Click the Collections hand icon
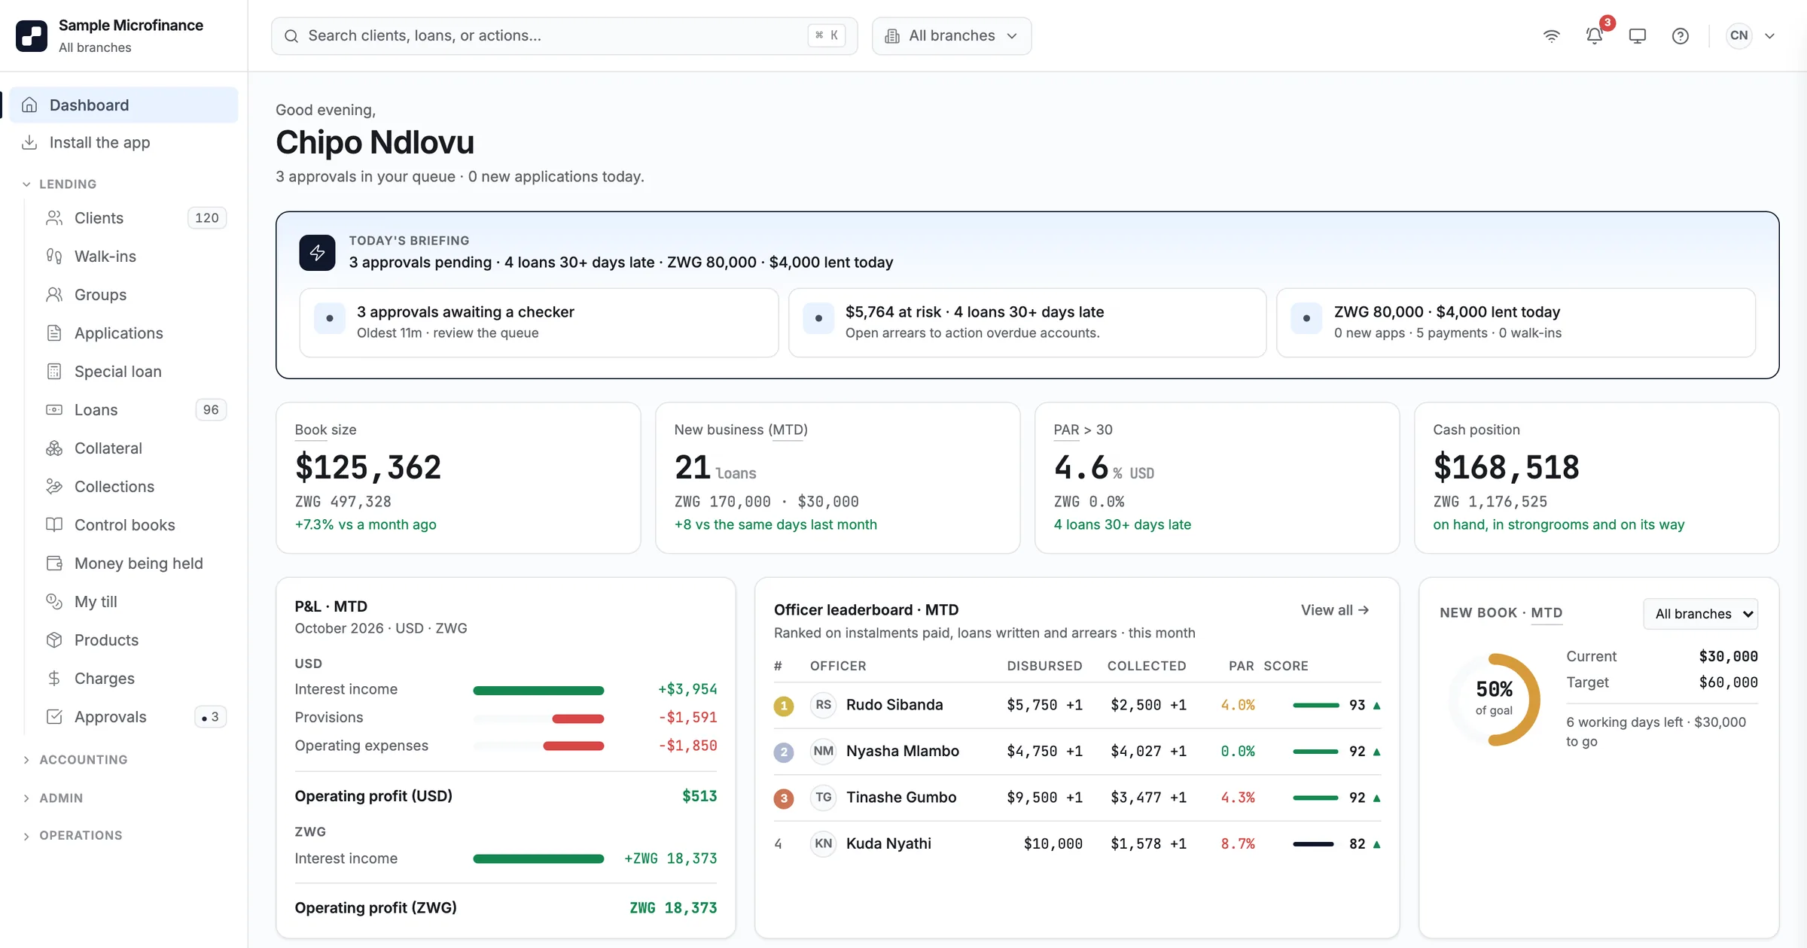The image size is (1807, 948). 54,486
